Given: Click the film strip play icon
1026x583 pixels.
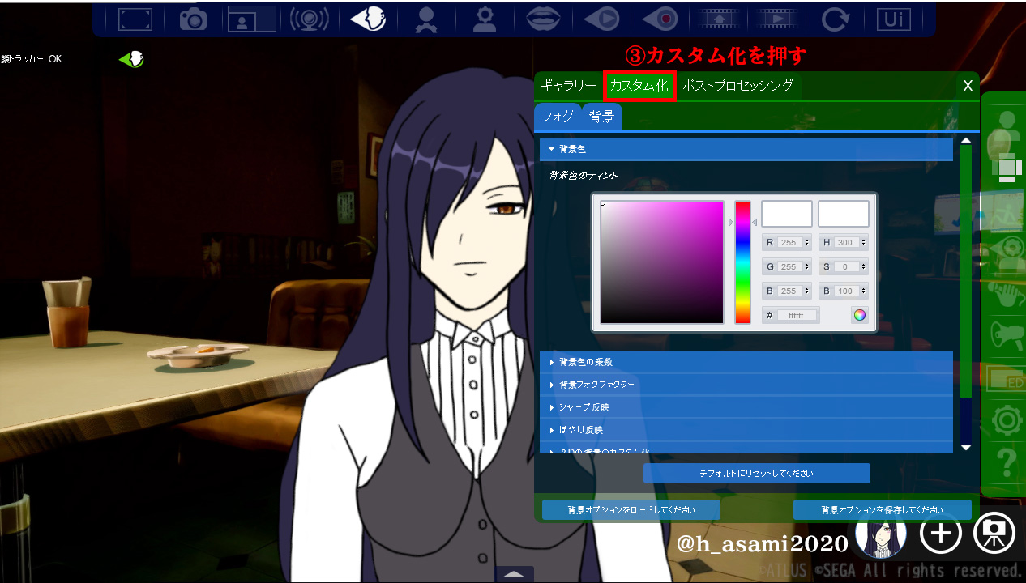Looking at the screenshot, I should (x=776, y=19).
